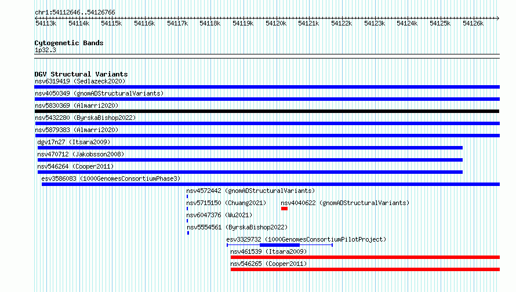Open the nsv546265 (Cooper2011) label
The width and height of the screenshot is (516, 292).
click(x=268, y=264)
